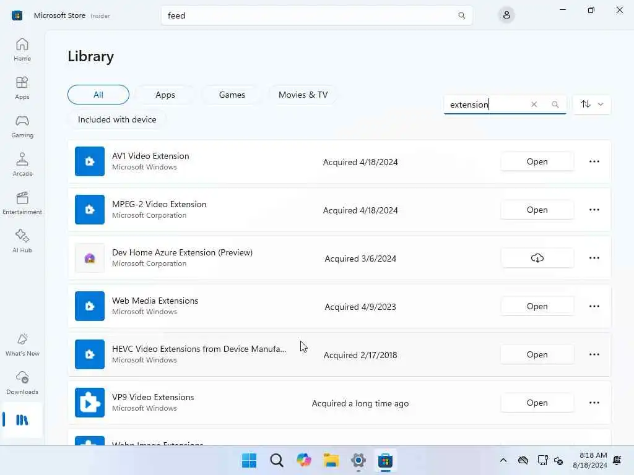Launch Copilot from the taskbar

pyautogui.click(x=303, y=460)
